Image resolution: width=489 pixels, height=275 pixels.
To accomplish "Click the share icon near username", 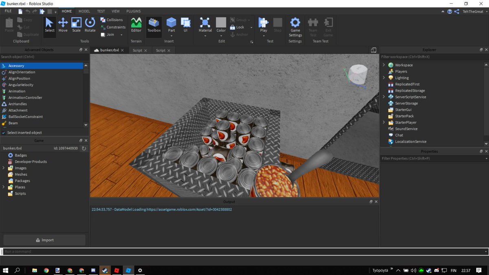I will 456,11.
